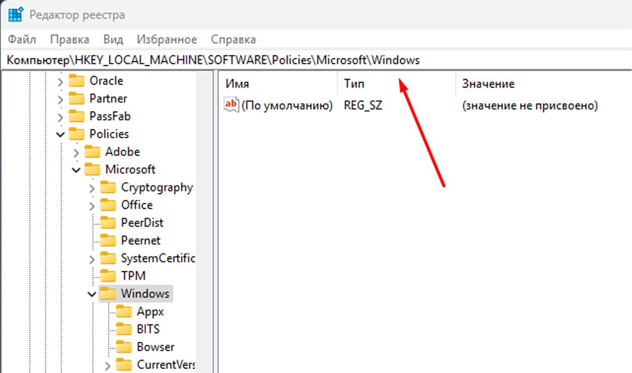The height and width of the screenshot is (373, 632).
Task: Expand the Partner key
Action: point(60,99)
